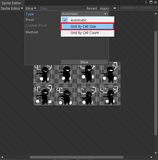Select second sprite in bottom row
158x160 pixels.
click(x=65, y=96)
